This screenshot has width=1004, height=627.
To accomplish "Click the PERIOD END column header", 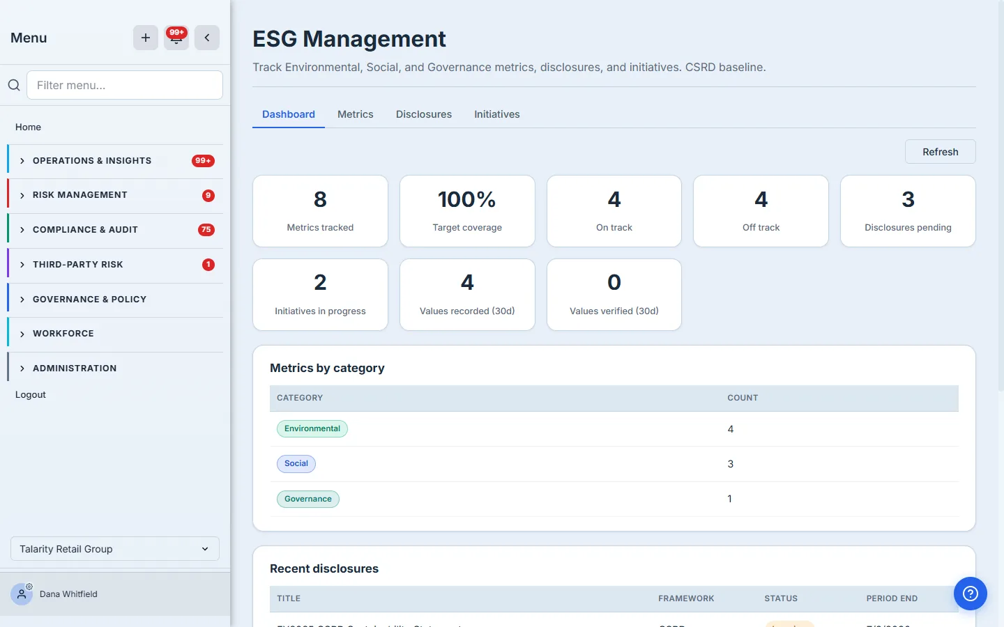I will click(x=892, y=598).
